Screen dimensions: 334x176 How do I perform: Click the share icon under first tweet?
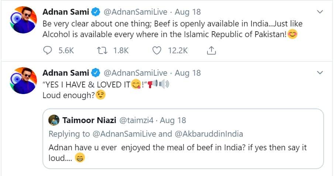click(211, 50)
